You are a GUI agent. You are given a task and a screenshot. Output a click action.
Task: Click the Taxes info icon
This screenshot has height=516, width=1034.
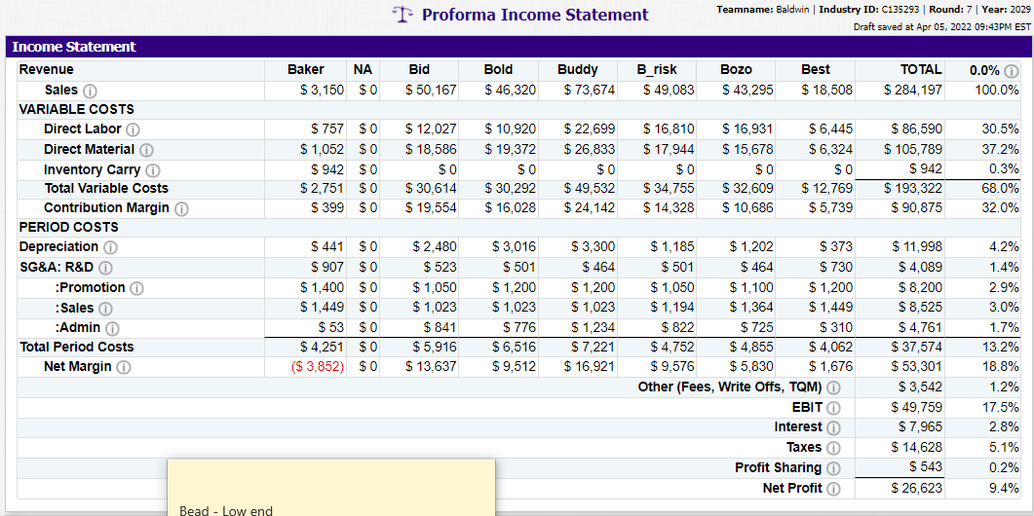click(x=833, y=449)
